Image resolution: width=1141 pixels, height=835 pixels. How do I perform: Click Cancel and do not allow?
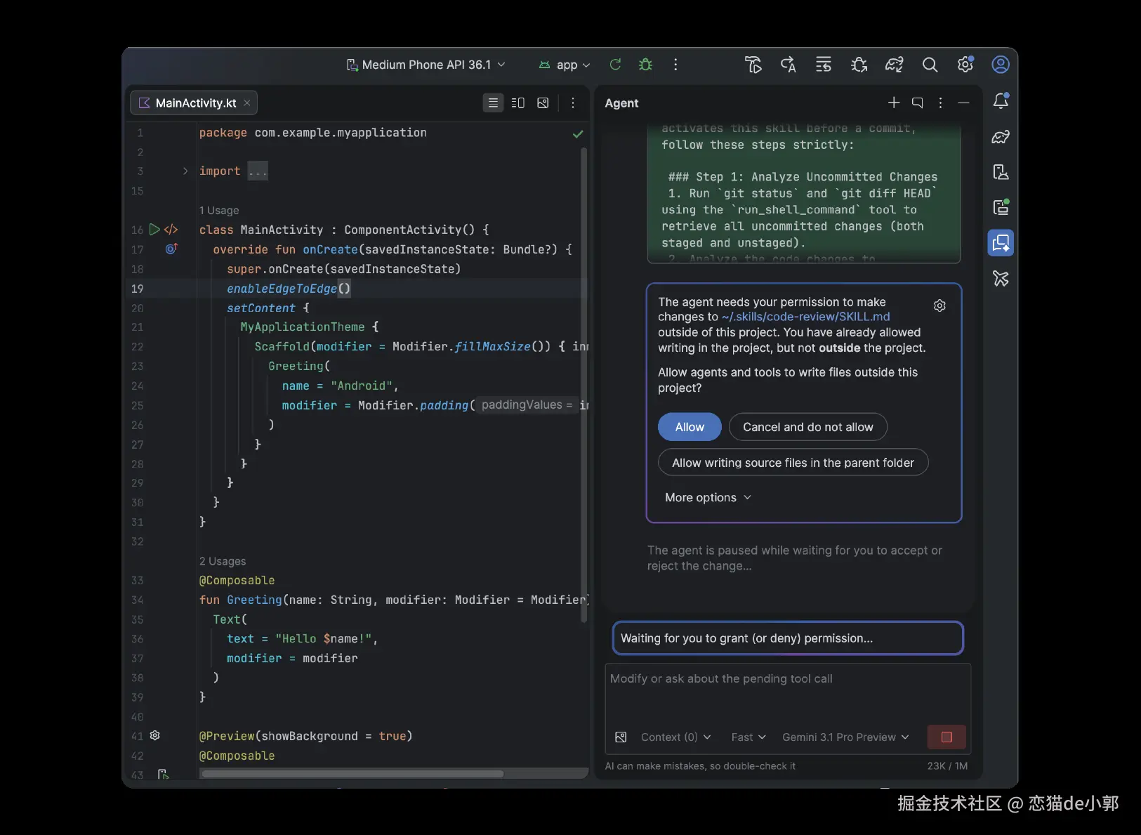click(x=808, y=427)
